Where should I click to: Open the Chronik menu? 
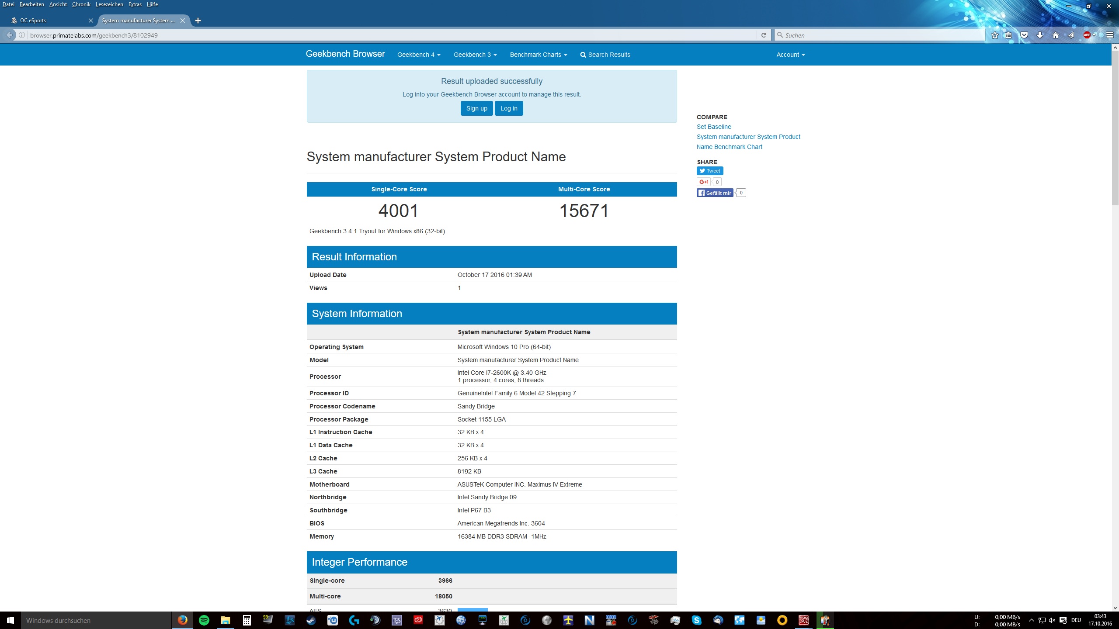click(81, 4)
